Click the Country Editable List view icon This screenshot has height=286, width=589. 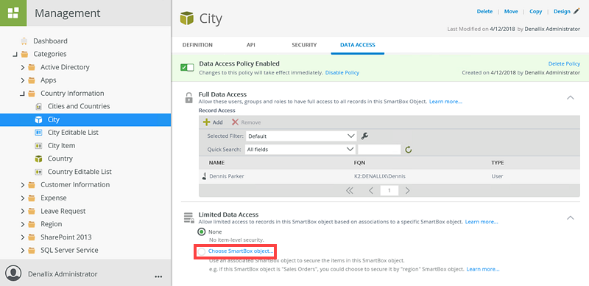tap(38, 172)
